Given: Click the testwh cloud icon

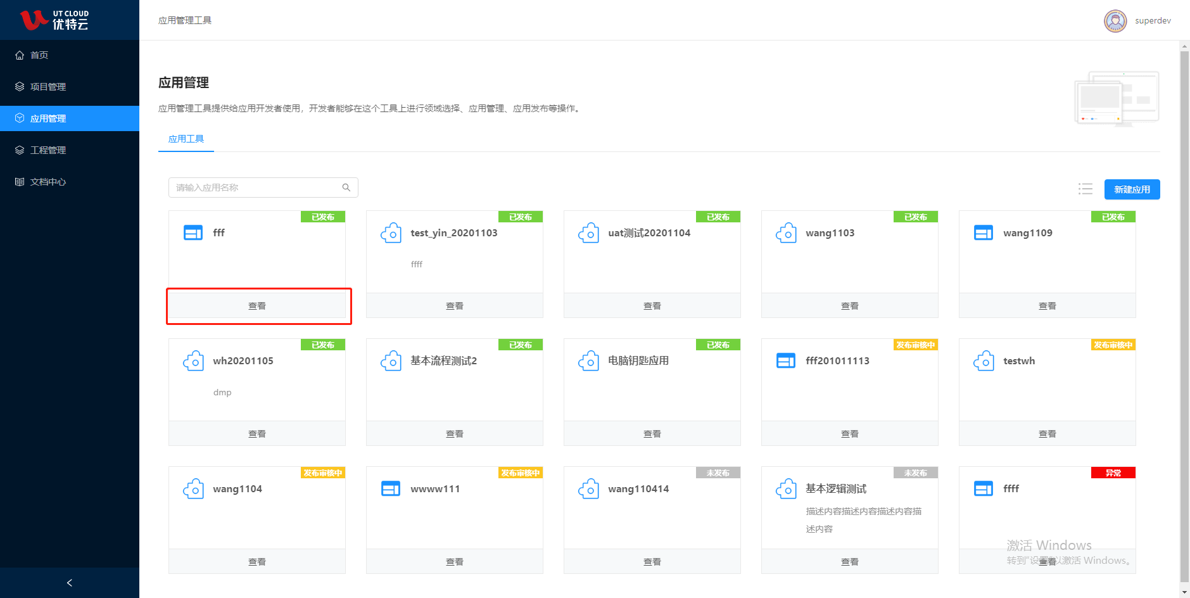Looking at the screenshot, I should click(x=984, y=361).
